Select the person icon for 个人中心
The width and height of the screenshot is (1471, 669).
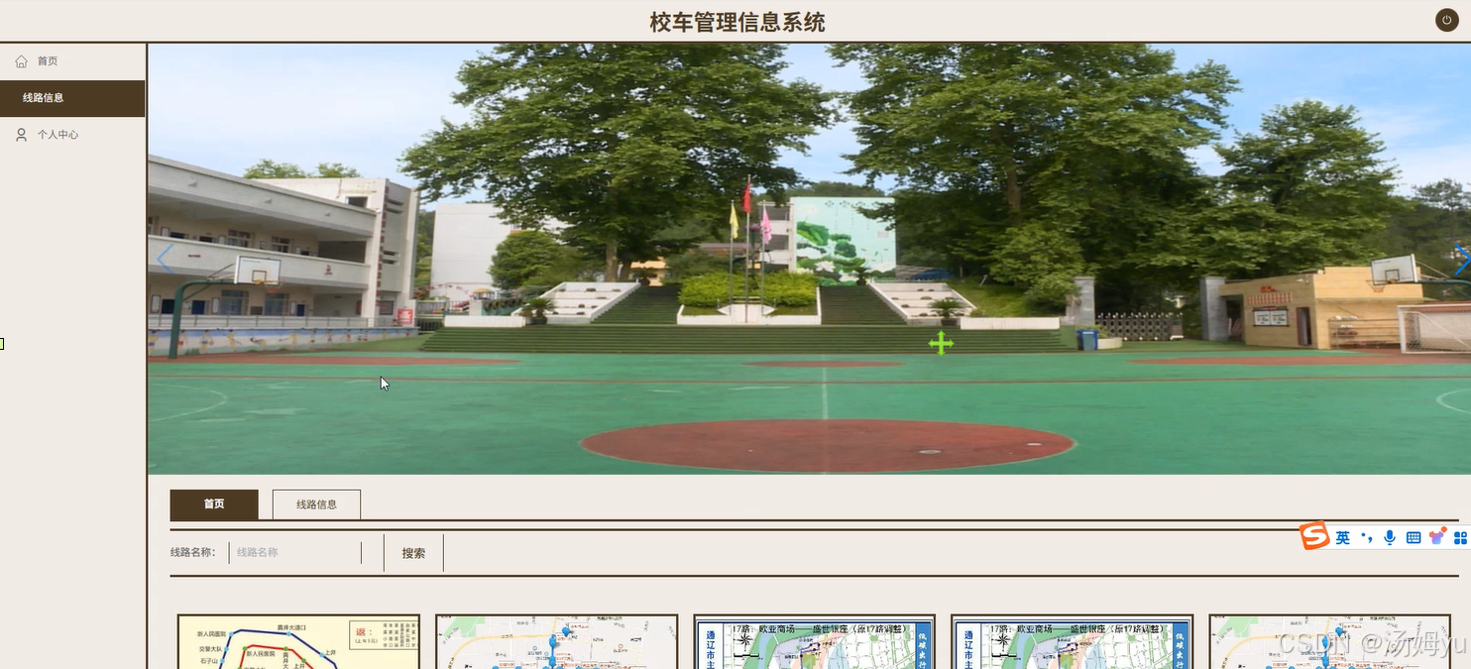(21, 134)
